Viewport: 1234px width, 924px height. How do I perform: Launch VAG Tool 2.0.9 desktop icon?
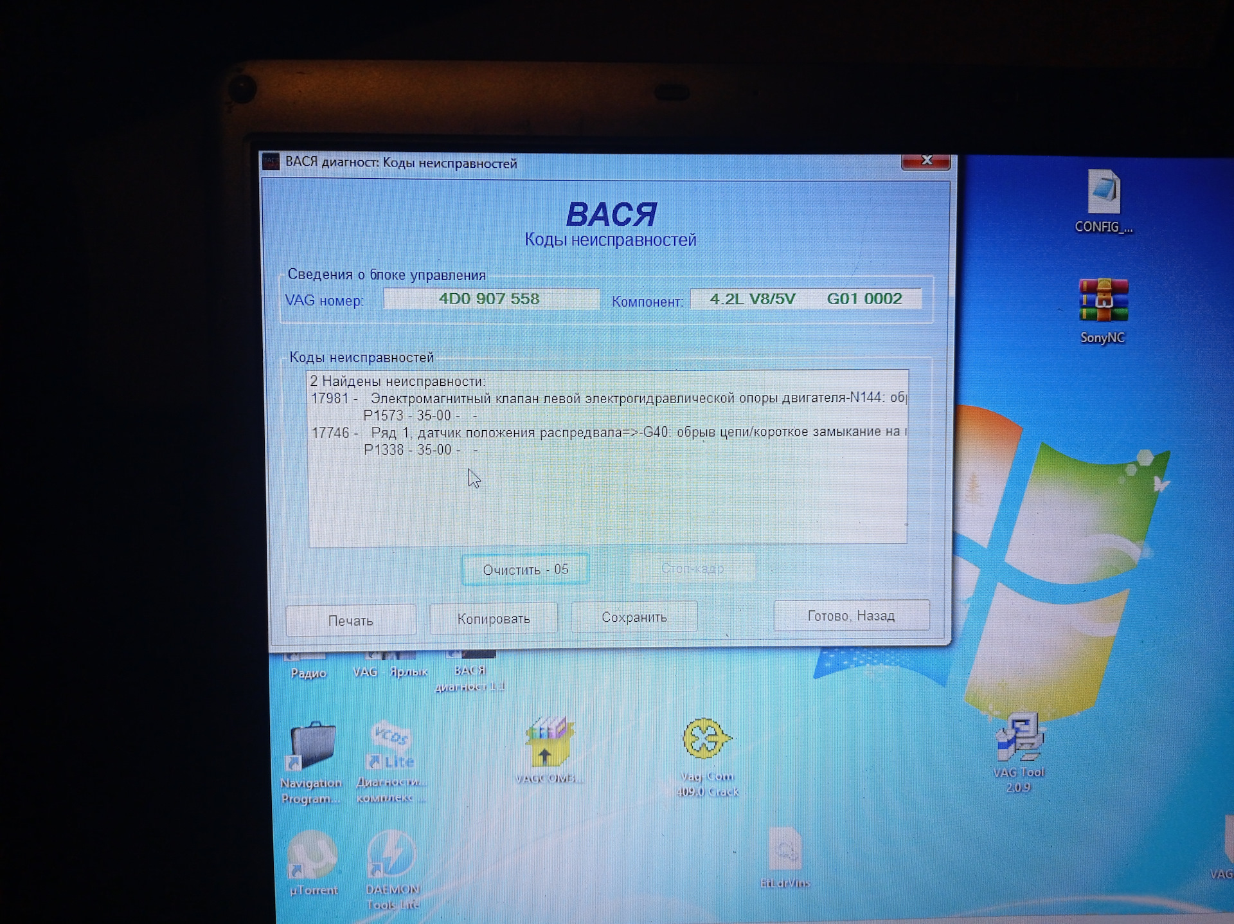pyautogui.click(x=1019, y=738)
